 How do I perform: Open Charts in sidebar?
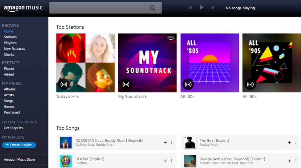9,54
